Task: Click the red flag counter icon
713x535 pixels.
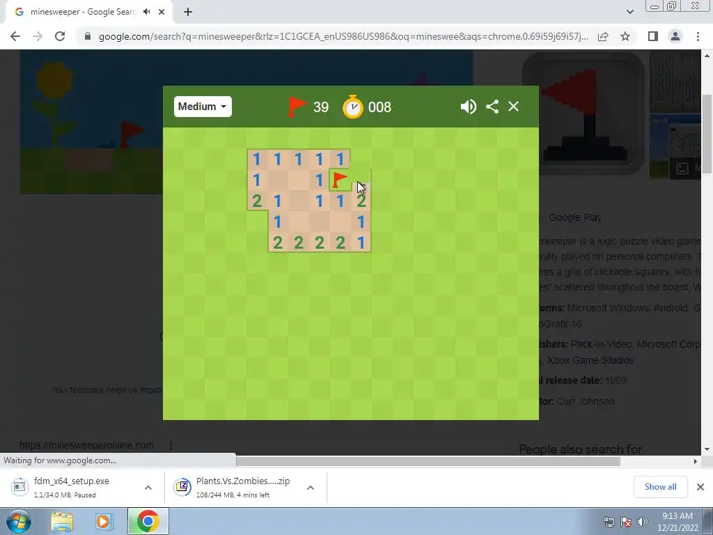Action: click(297, 107)
